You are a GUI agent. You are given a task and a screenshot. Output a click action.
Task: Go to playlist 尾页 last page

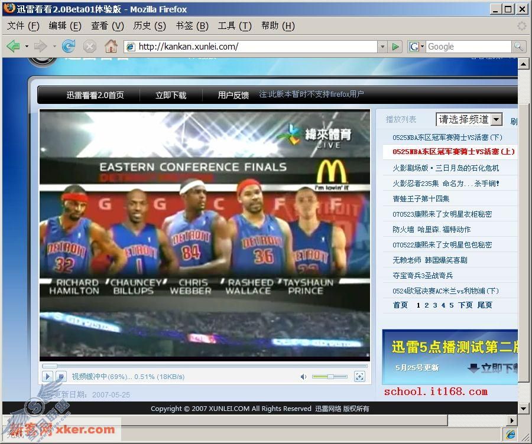[x=485, y=305]
